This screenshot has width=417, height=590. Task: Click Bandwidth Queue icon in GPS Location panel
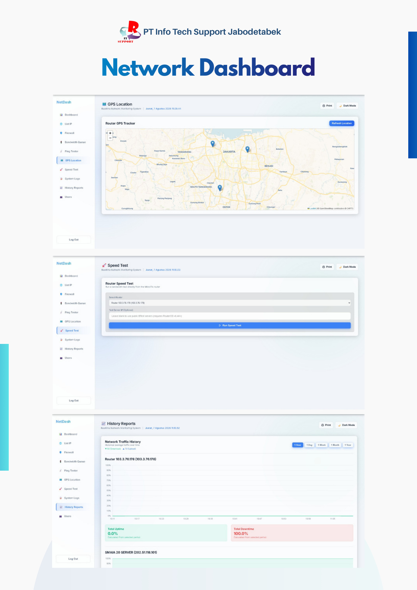tap(61, 142)
